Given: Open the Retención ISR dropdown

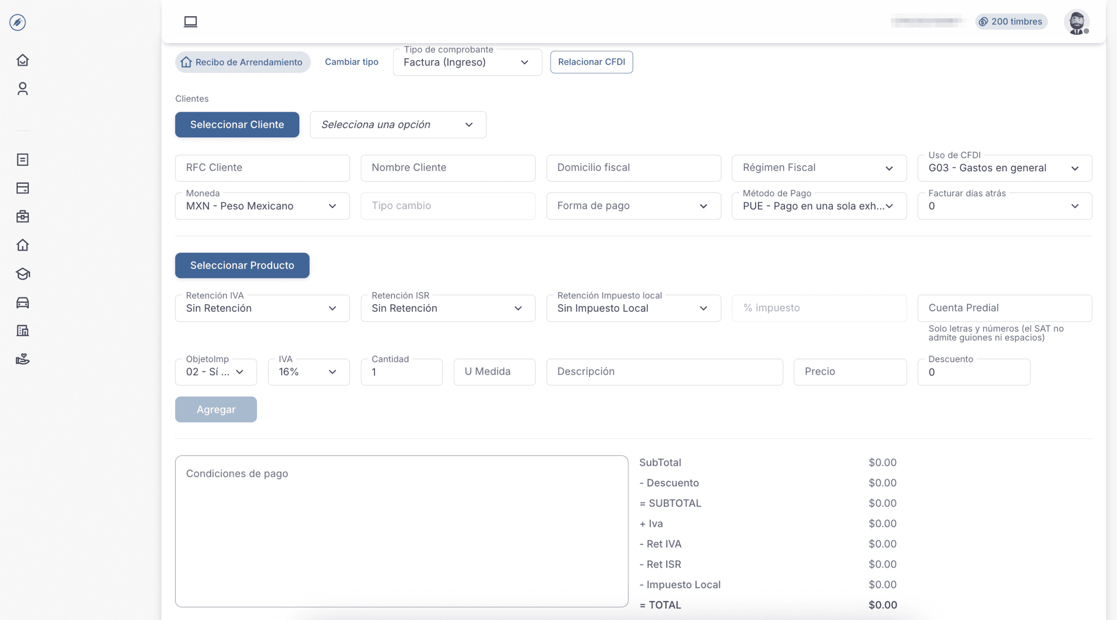Looking at the screenshot, I should [448, 308].
